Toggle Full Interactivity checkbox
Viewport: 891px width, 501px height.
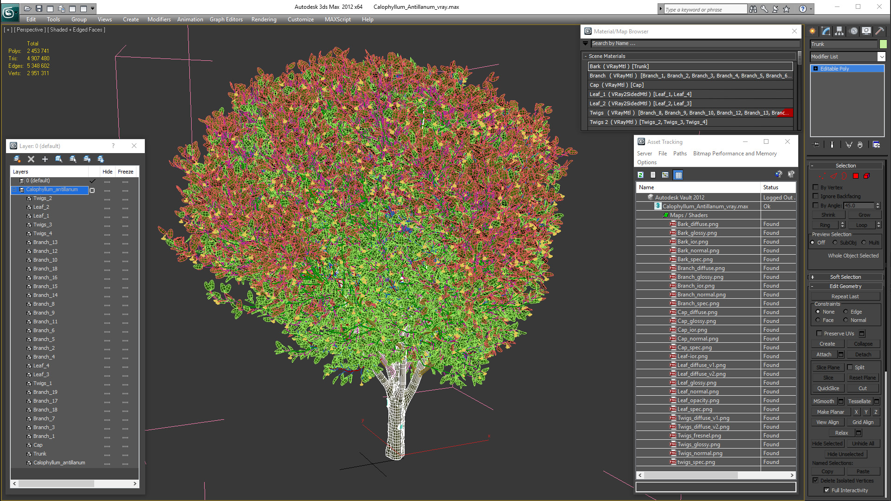826,490
